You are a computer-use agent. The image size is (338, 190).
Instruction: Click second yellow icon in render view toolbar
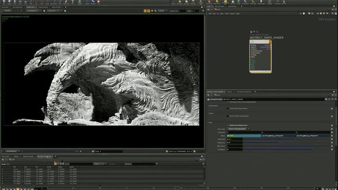148,11
